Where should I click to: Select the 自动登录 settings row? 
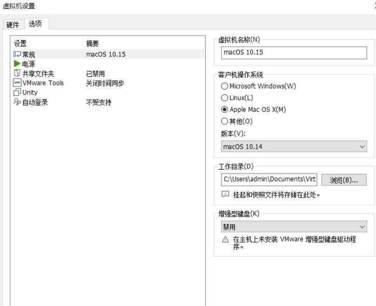click(108, 102)
